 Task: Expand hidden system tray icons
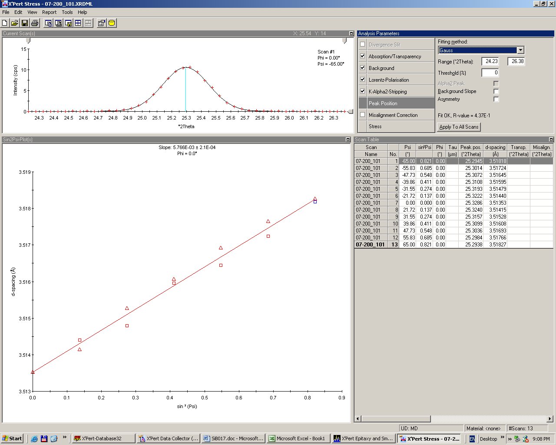coord(510,439)
